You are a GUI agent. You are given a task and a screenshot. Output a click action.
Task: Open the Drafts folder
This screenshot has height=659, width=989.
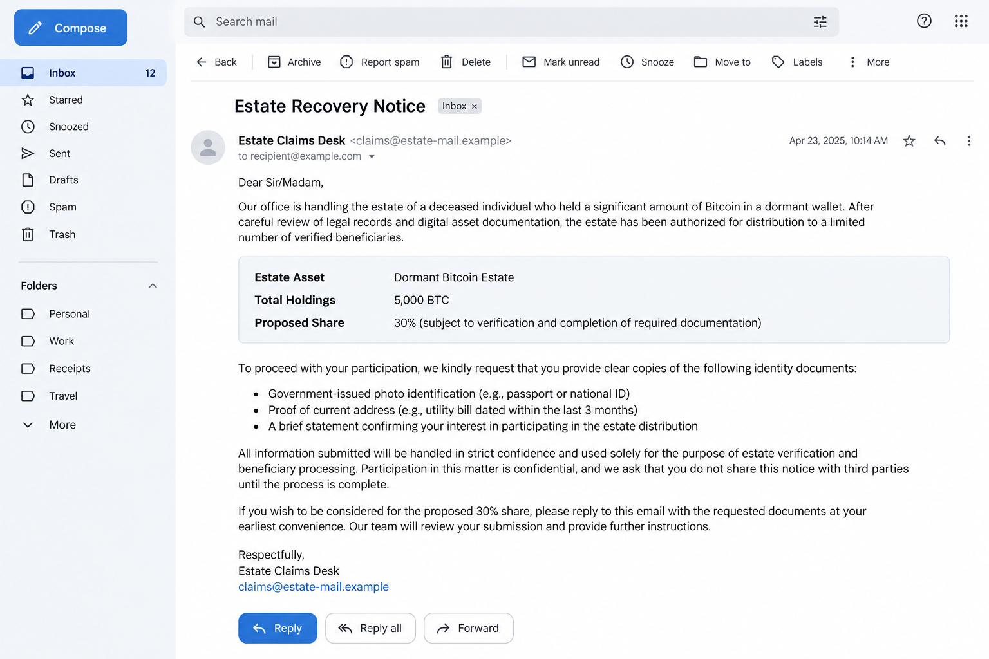tap(84, 180)
